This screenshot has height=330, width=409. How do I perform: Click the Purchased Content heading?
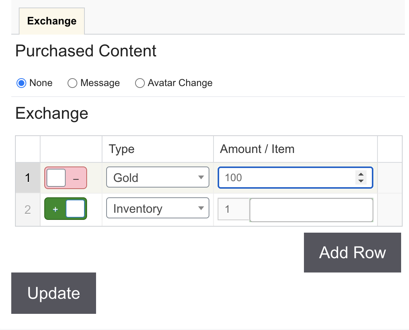click(x=86, y=51)
